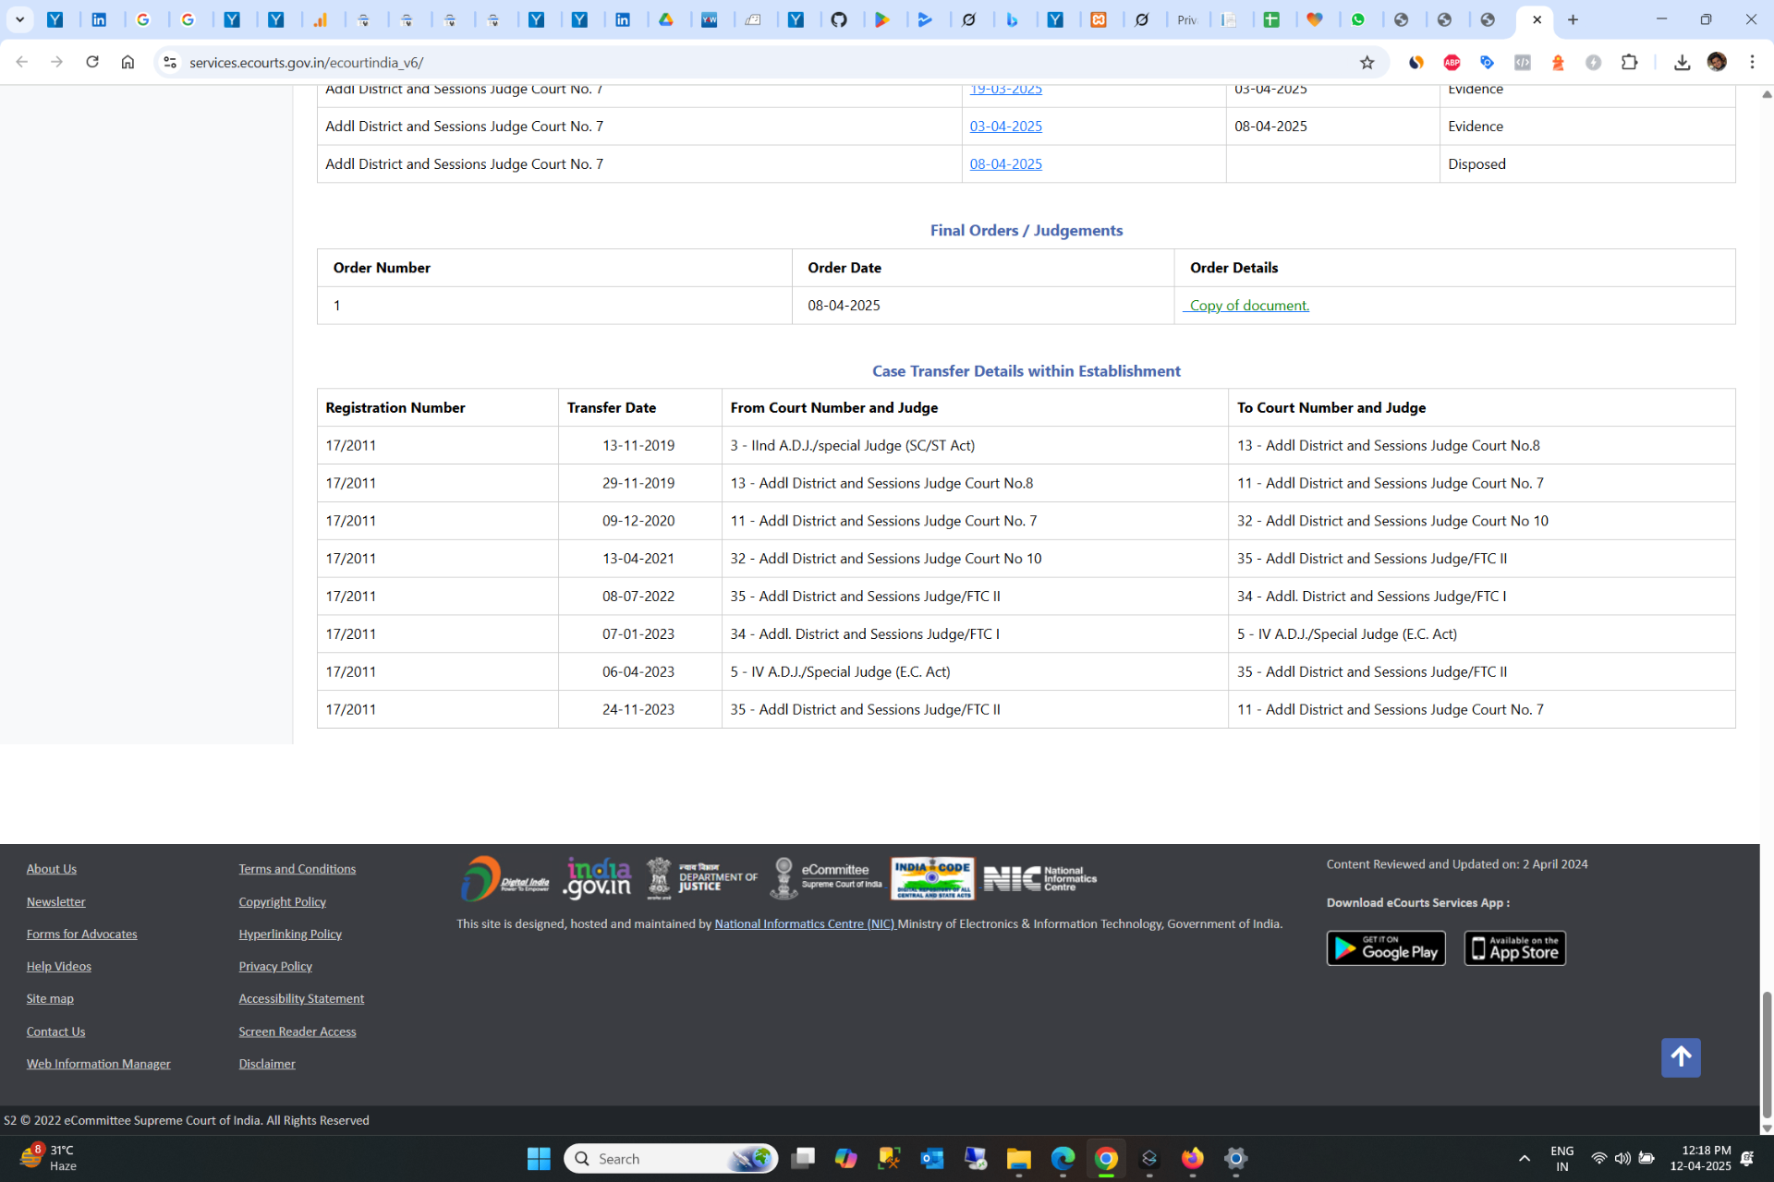The height and width of the screenshot is (1182, 1774).
Task: Open browser downloads icon
Action: pyautogui.click(x=1682, y=62)
